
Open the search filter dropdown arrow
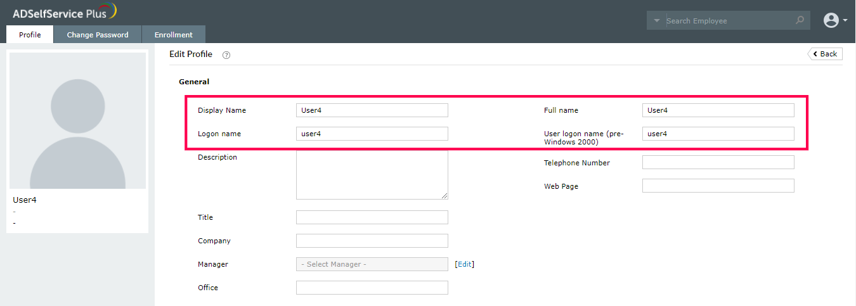pyautogui.click(x=656, y=21)
